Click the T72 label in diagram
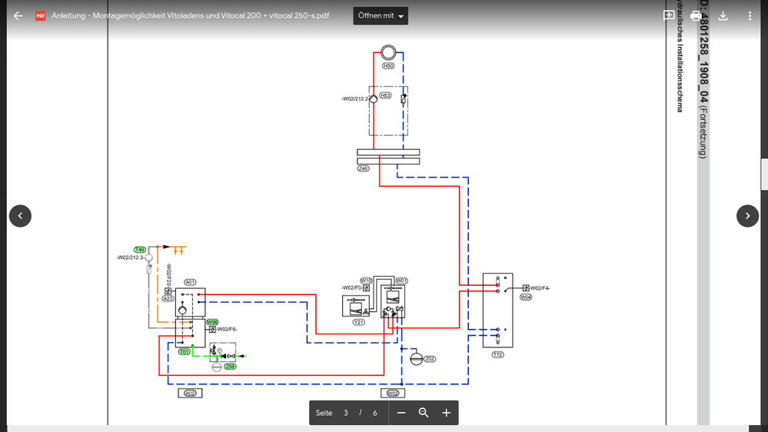 [497, 354]
